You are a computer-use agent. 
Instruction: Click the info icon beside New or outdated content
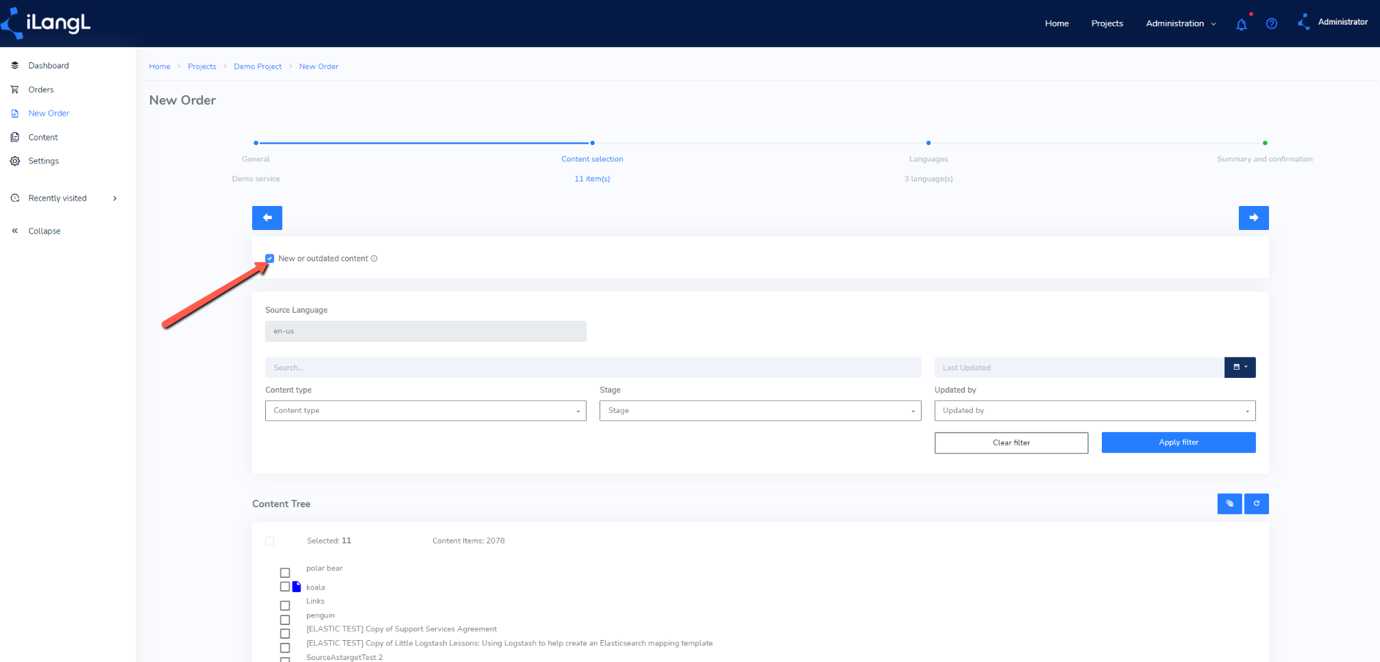pyautogui.click(x=374, y=259)
